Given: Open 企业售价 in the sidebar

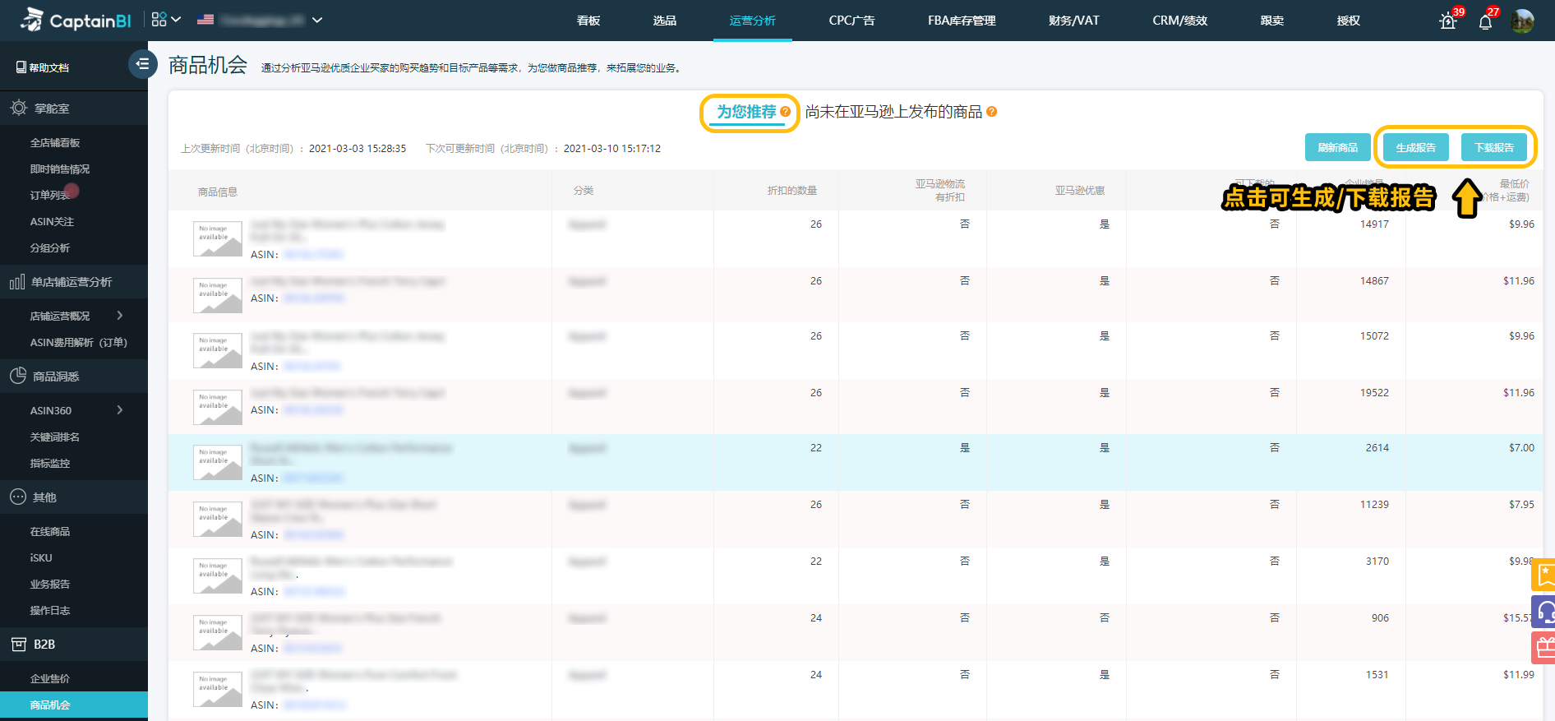Looking at the screenshot, I should tap(50, 679).
